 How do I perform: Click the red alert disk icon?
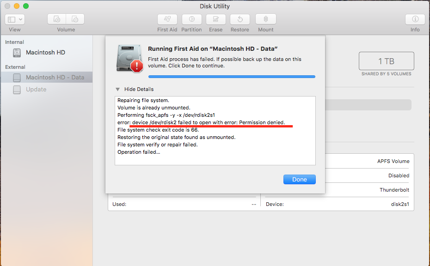click(130, 59)
